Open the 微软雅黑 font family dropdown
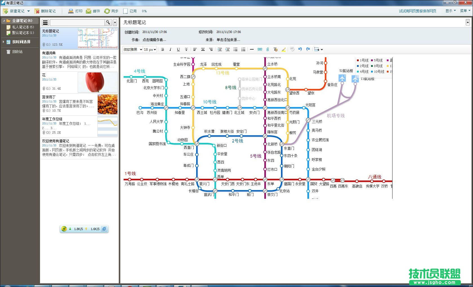The height and width of the screenshot is (287, 473). click(133, 49)
